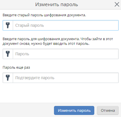The height and width of the screenshot is (117, 121).
Task: Click the key icon beside the Пароль field
Action: tap(8, 54)
